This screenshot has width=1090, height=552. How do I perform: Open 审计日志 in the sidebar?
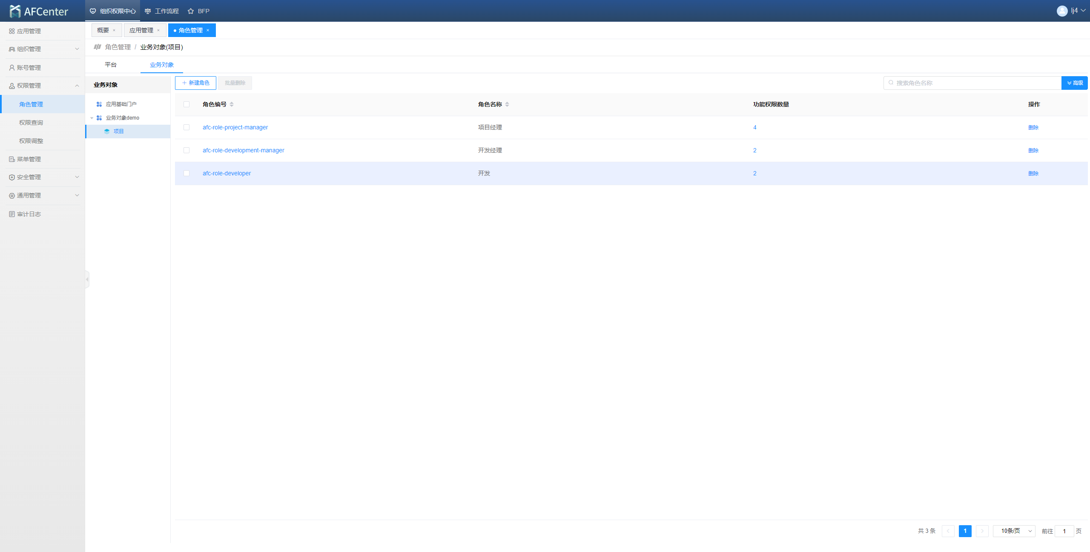29,214
